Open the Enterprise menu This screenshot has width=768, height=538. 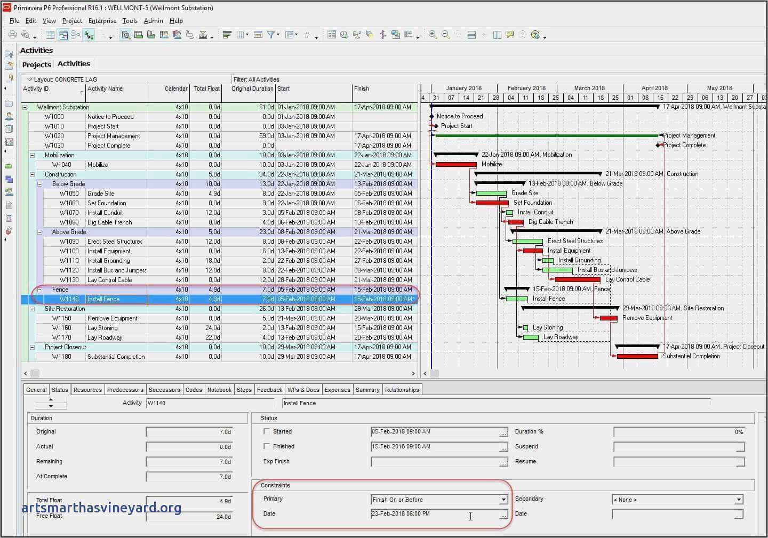[x=102, y=21]
